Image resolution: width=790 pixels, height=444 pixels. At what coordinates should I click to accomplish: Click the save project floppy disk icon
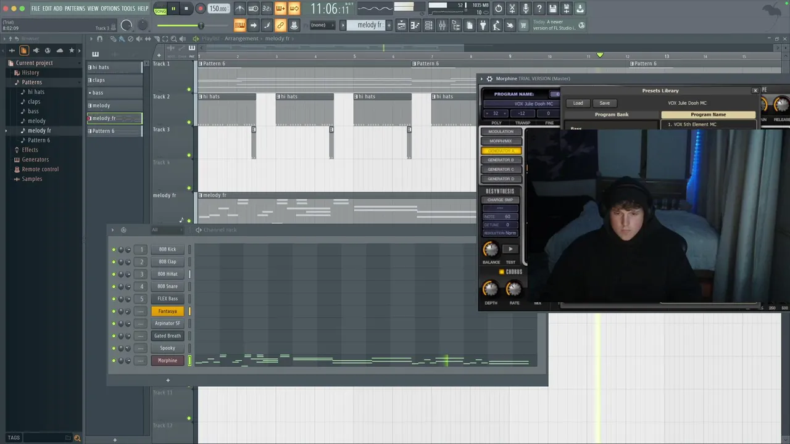pos(553,9)
